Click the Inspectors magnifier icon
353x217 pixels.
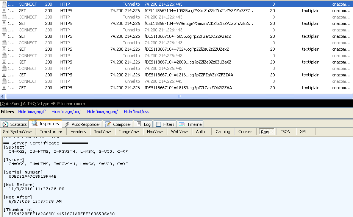35,124
